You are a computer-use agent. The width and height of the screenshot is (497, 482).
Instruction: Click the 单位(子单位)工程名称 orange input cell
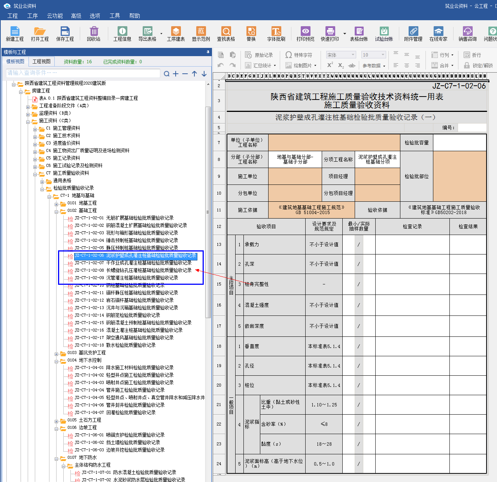[x=334, y=143]
